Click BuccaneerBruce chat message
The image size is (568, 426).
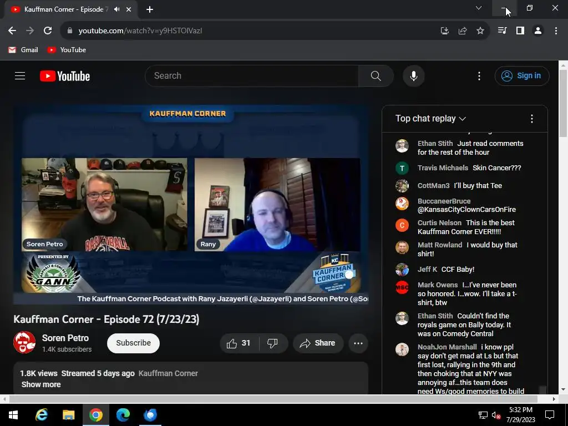(x=465, y=205)
